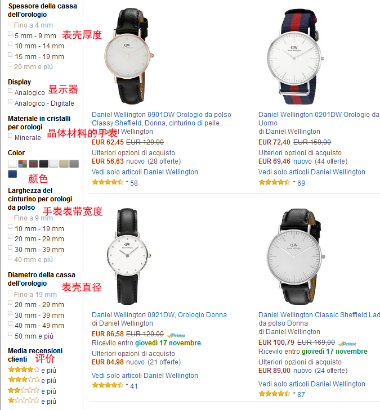Check 40 mm - 49 mm case diameter
The height and width of the screenshot is (410, 380).
(10, 323)
